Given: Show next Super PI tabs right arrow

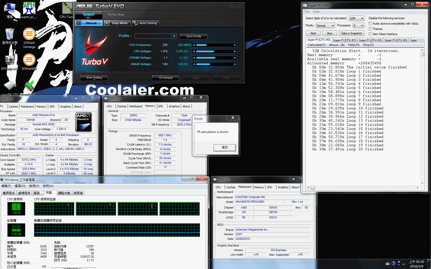Looking at the screenshot, I should pos(423,40).
